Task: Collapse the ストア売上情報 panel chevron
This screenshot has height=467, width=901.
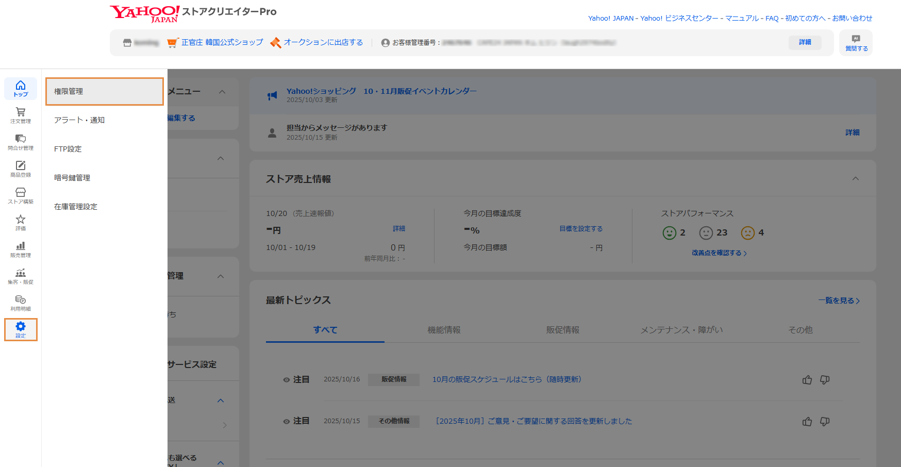Action: [856, 179]
